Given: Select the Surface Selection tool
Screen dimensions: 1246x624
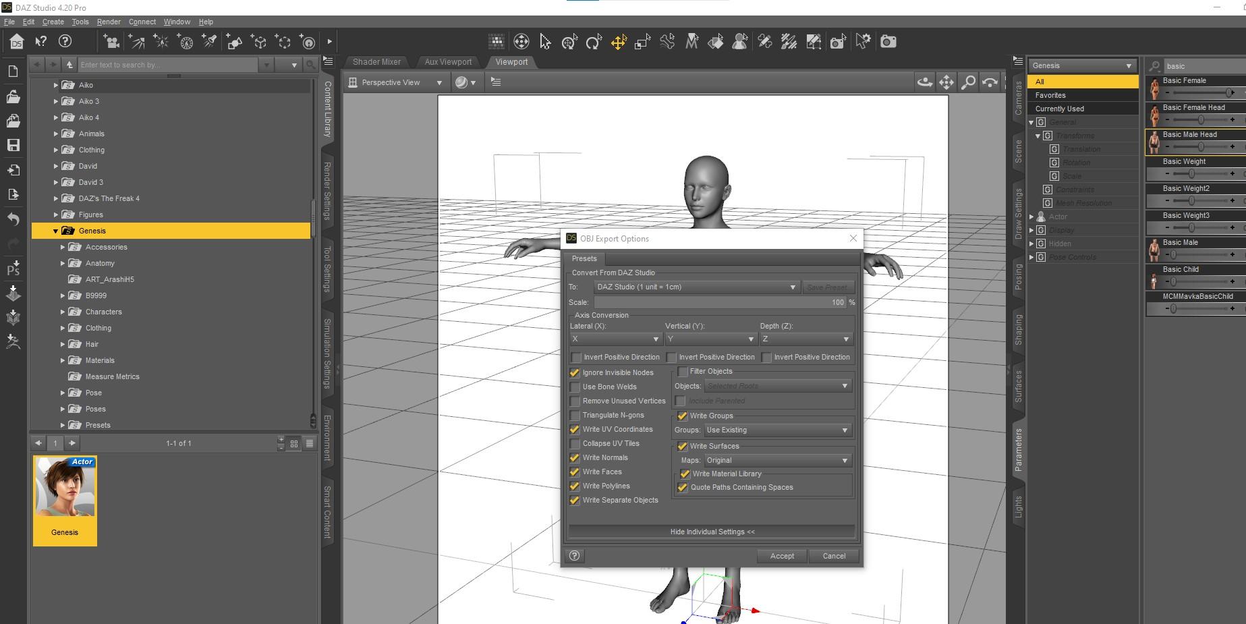Looking at the screenshot, I should point(716,42).
